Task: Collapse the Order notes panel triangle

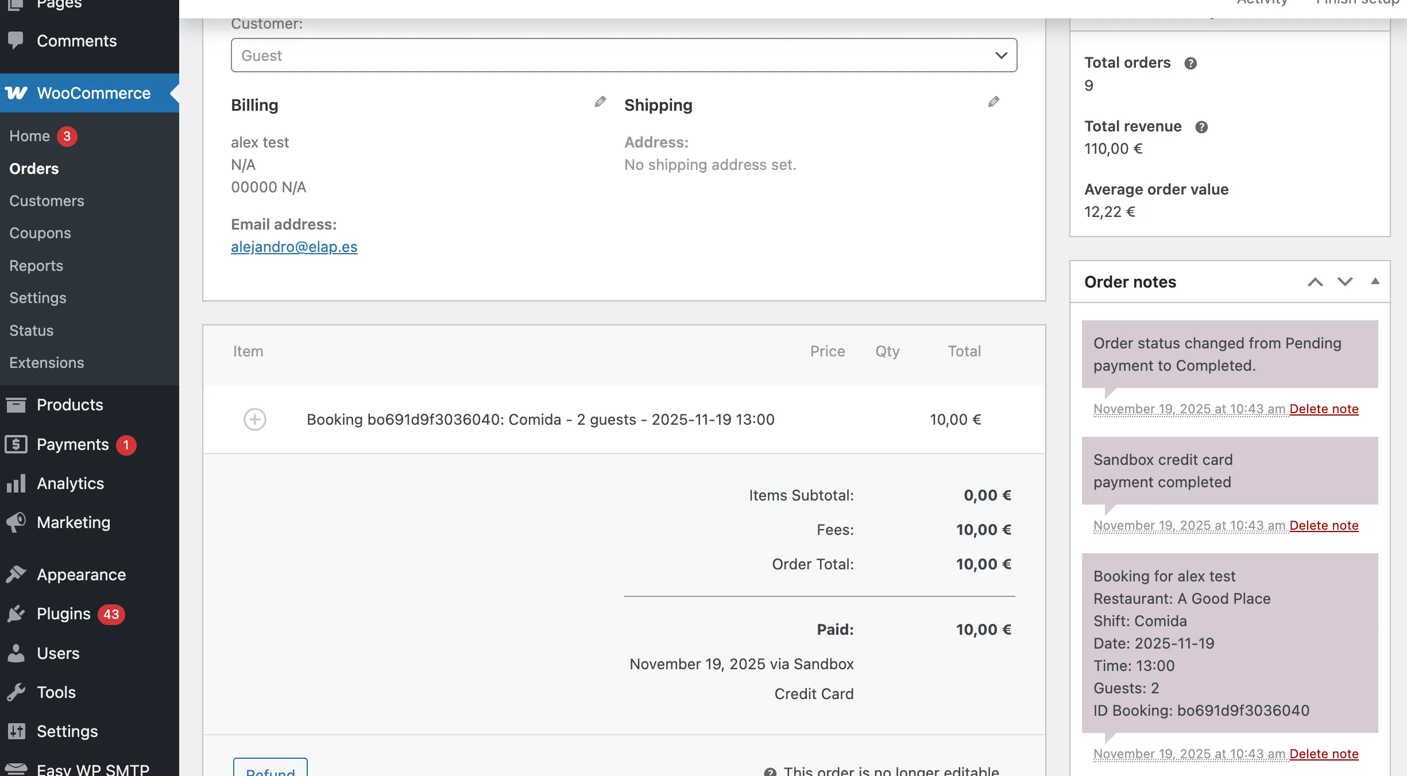Action: (x=1375, y=281)
